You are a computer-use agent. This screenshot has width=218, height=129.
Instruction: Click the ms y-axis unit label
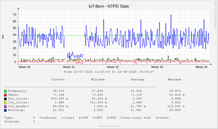(3, 37)
